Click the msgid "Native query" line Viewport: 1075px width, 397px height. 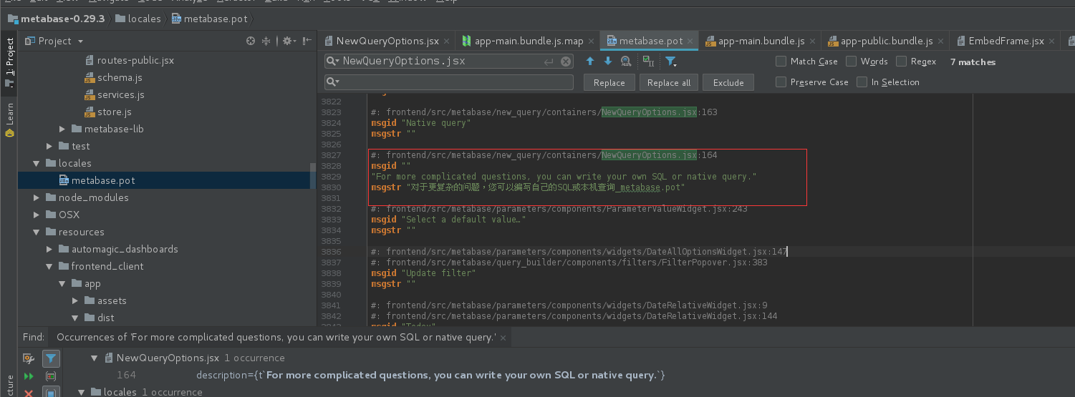pos(420,123)
